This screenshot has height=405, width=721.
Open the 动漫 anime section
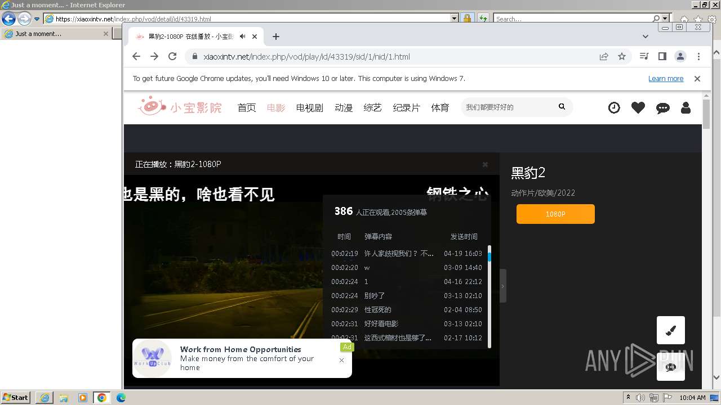tap(344, 107)
